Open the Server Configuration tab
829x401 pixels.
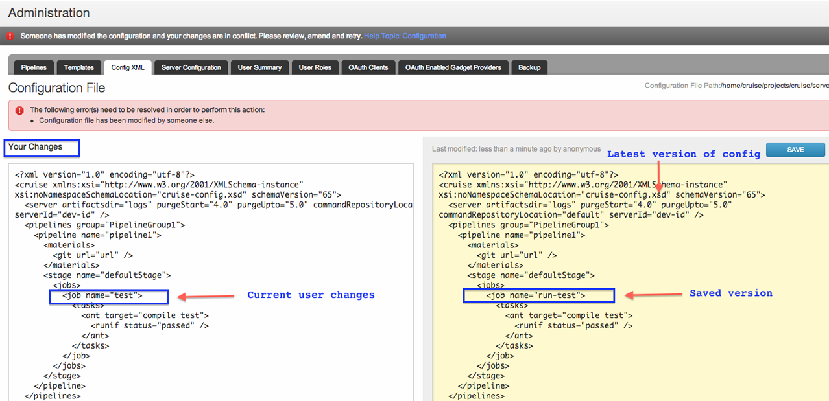point(191,67)
